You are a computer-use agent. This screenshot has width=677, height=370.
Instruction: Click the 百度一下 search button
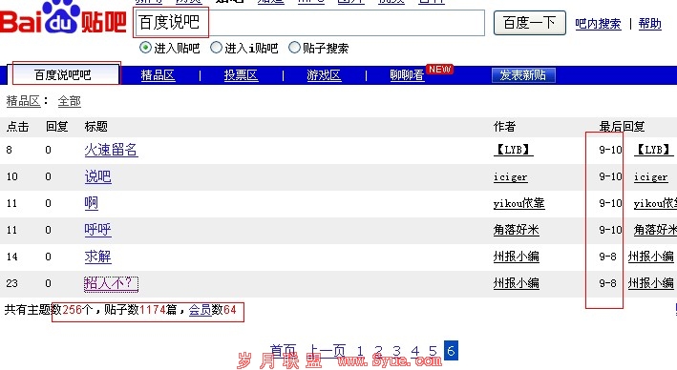coord(530,23)
